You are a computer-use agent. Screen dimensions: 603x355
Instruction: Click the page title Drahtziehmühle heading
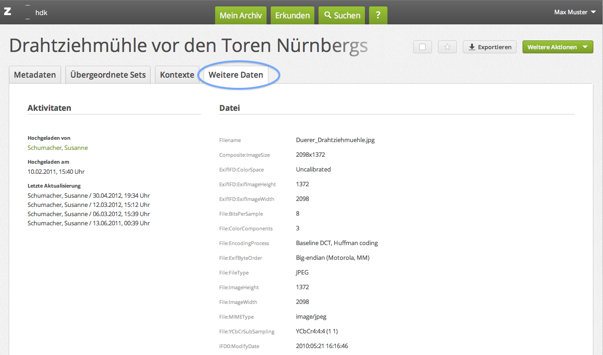pyautogui.click(x=188, y=46)
